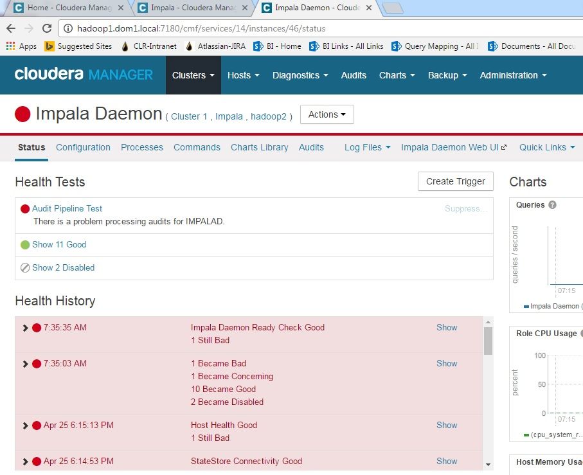Open the Impala Daemon Web UI link
Image resolution: width=583 pixels, height=475 pixels.
coord(454,147)
